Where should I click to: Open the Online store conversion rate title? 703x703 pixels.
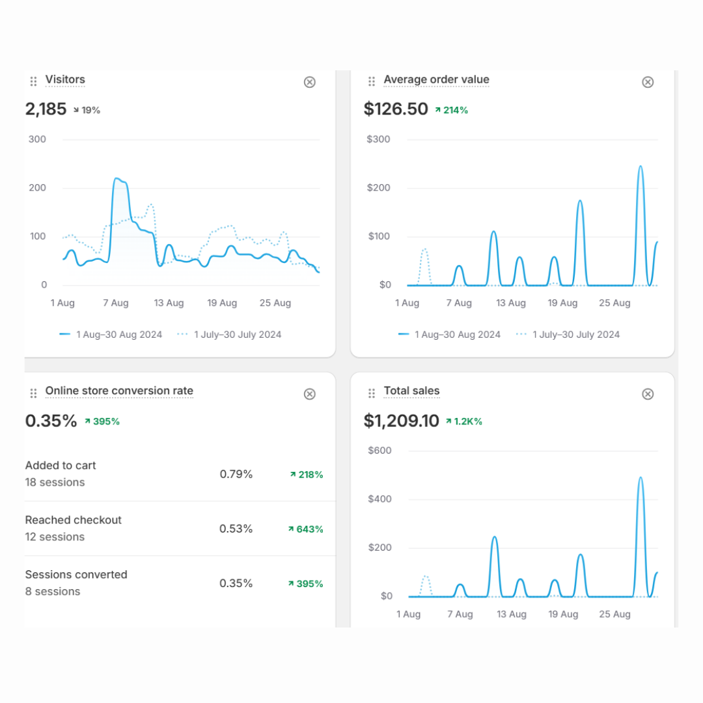point(119,391)
